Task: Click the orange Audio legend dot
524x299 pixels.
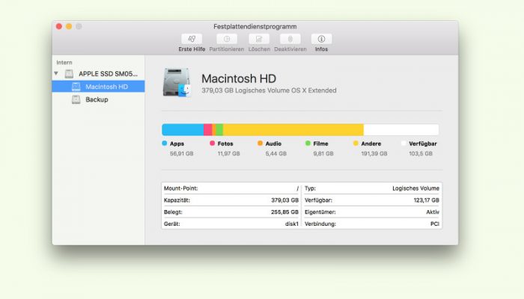Action: click(x=260, y=144)
